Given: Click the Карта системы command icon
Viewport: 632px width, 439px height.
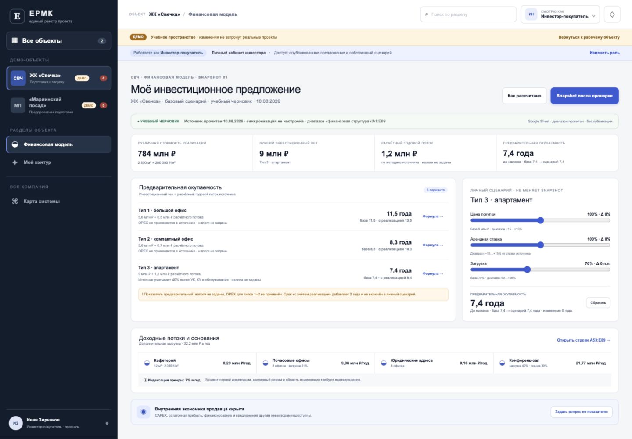Looking at the screenshot, I should [x=15, y=201].
